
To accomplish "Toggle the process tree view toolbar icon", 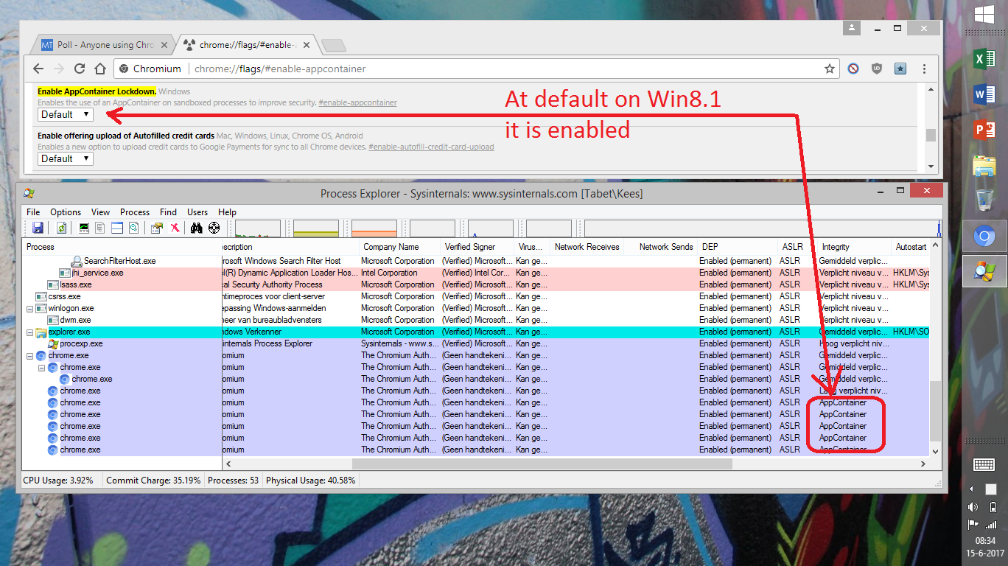I will tap(100, 228).
